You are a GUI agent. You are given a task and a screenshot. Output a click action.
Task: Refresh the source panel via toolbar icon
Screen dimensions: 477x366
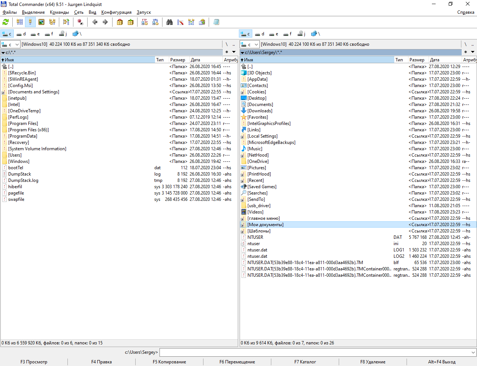pos(6,22)
